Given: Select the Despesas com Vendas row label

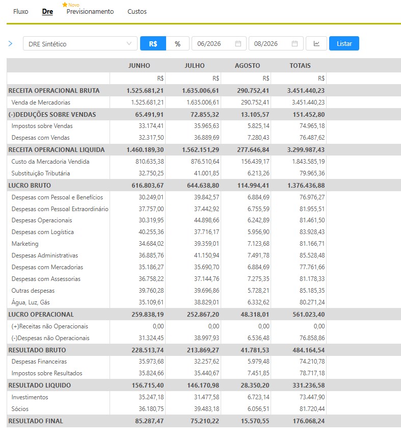Looking at the screenshot, I should [40, 138].
